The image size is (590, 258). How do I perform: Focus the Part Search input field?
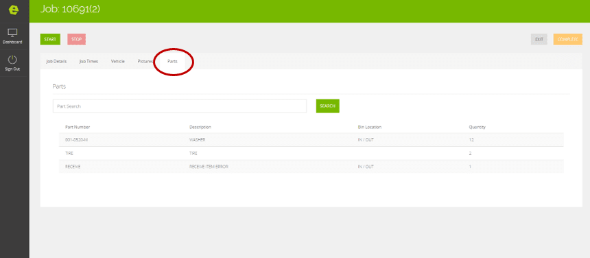pyautogui.click(x=180, y=106)
